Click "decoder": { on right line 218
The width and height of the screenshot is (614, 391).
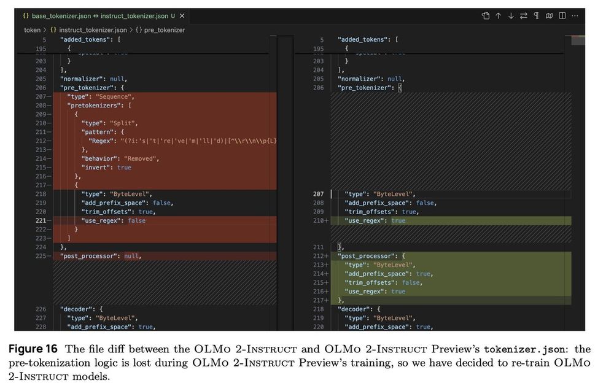[359, 309]
